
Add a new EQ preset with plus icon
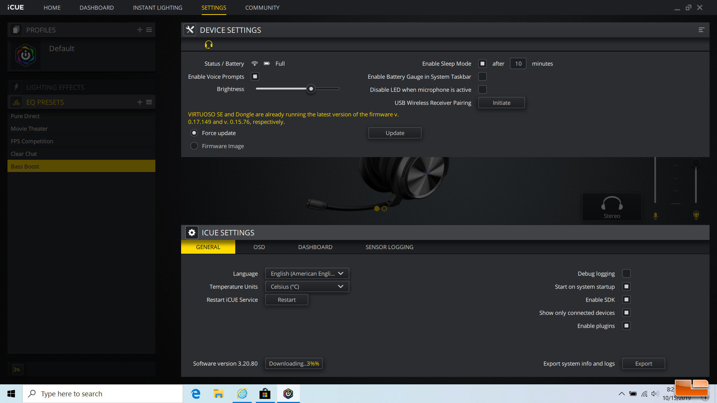140,102
